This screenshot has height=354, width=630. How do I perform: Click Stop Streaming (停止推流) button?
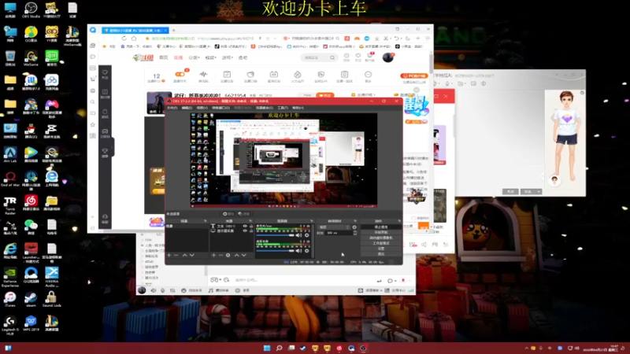click(x=381, y=227)
